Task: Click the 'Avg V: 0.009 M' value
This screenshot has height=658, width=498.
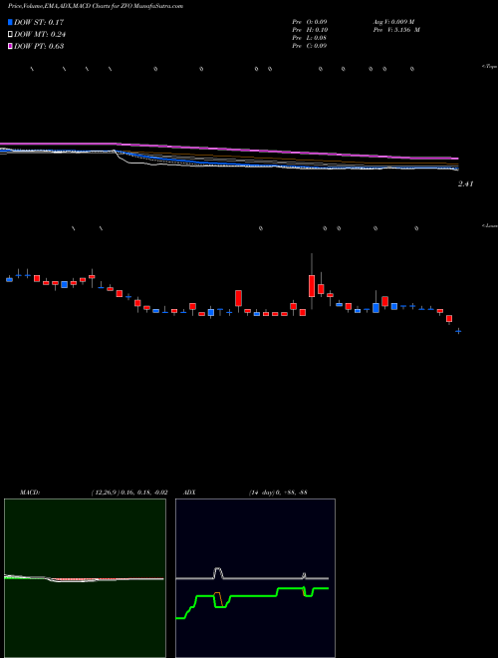Action: pyautogui.click(x=393, y=22)
